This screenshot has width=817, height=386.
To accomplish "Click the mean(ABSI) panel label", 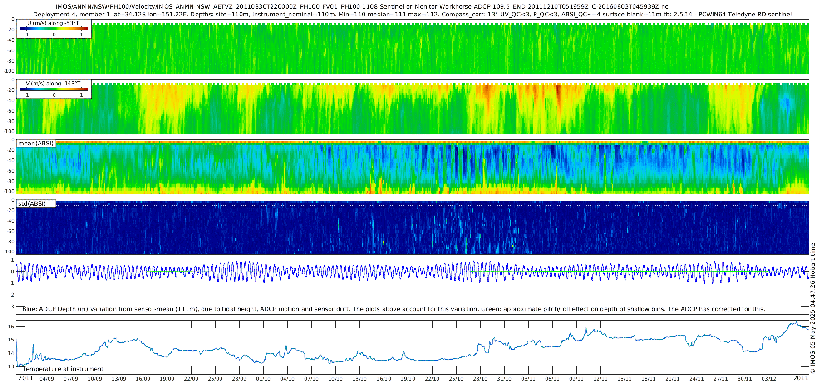I will point(36,144).
